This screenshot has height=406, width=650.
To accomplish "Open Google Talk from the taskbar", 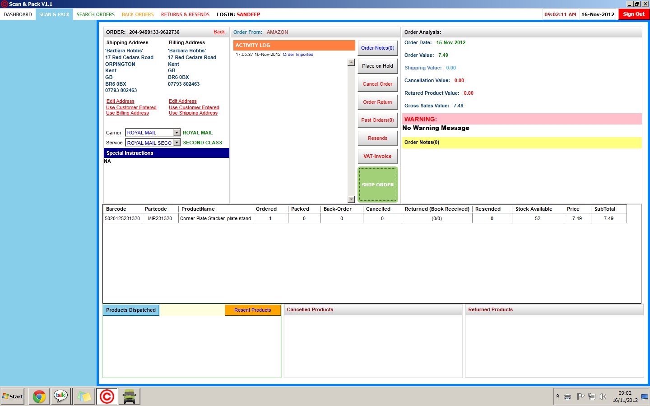I will (61, 397).
